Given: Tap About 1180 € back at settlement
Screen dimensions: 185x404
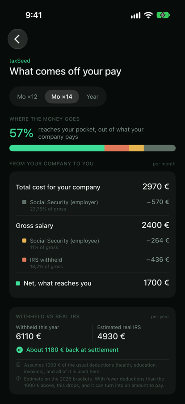Looking at the screenshot, I should pos(72,350).
